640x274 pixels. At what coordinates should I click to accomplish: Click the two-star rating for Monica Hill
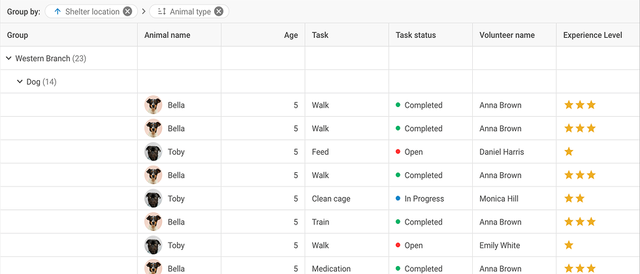pos(574,199)
